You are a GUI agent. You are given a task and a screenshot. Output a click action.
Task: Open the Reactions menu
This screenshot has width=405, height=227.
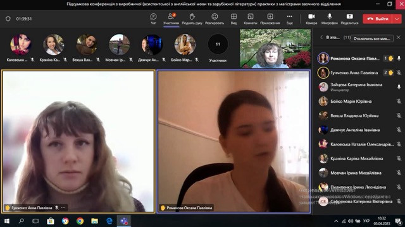215,19
